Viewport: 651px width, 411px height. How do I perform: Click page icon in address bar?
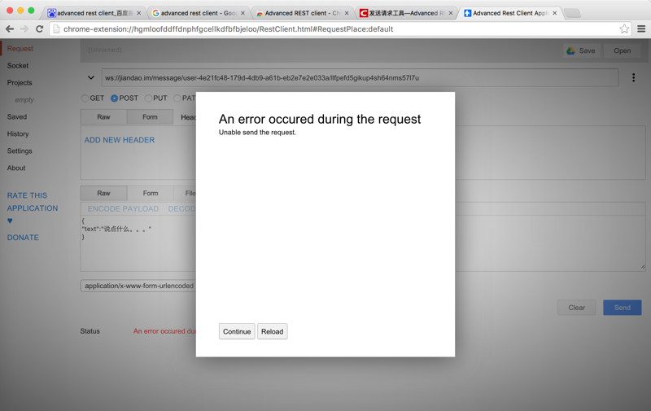tap(56, 29)
